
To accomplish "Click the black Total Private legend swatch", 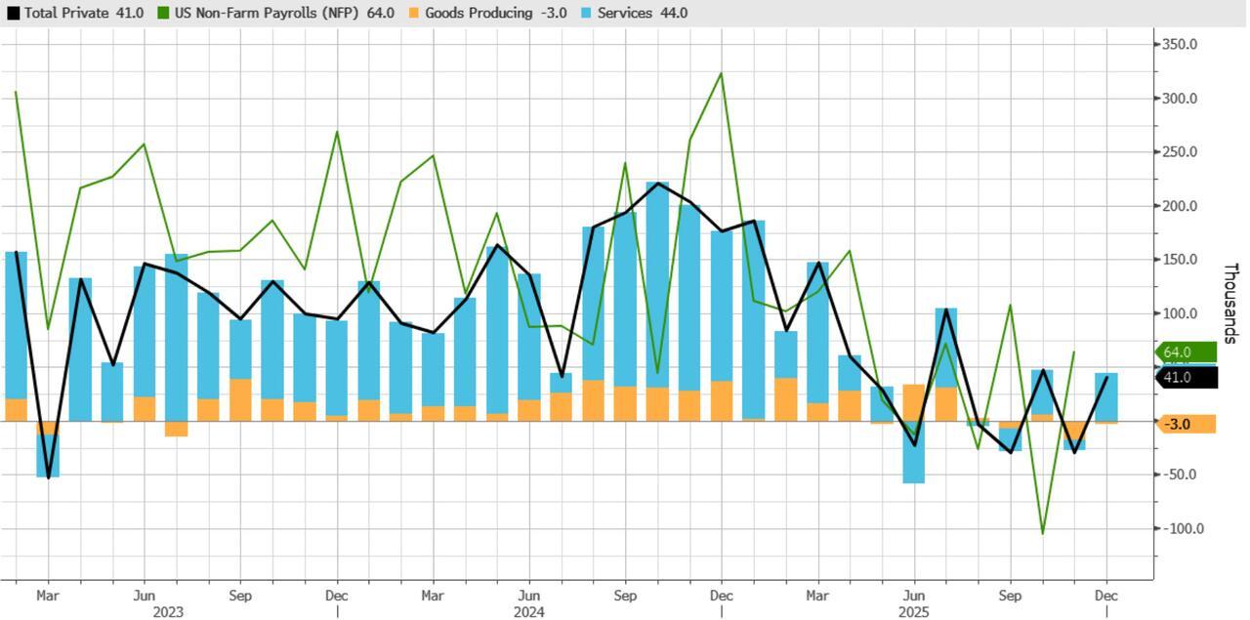I will pos(12,13).
